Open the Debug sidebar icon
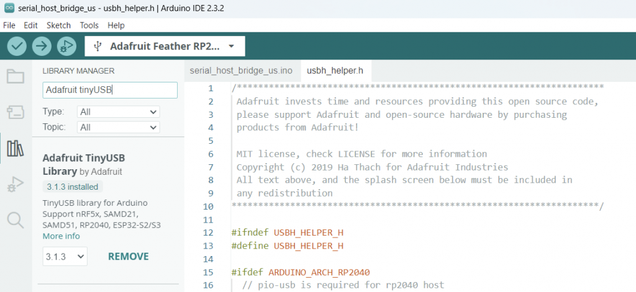Screen dimensions: 636x292 coord(16,184)
